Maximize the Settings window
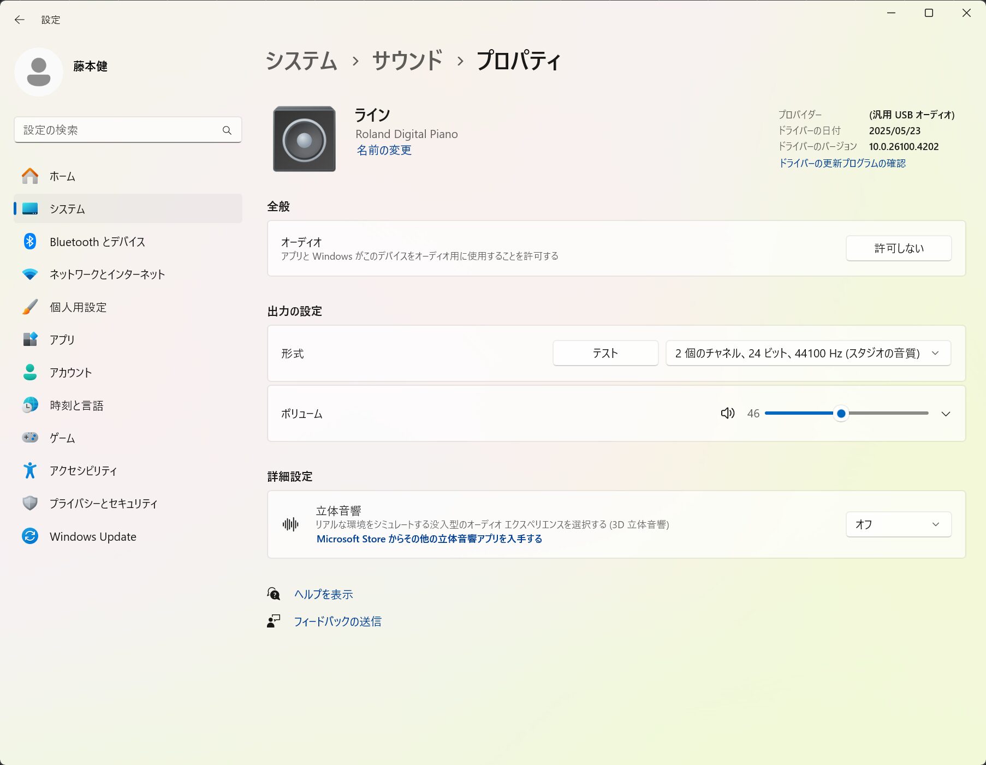The height and width of the screenshot is (765, 986). [x=929, y=13]
